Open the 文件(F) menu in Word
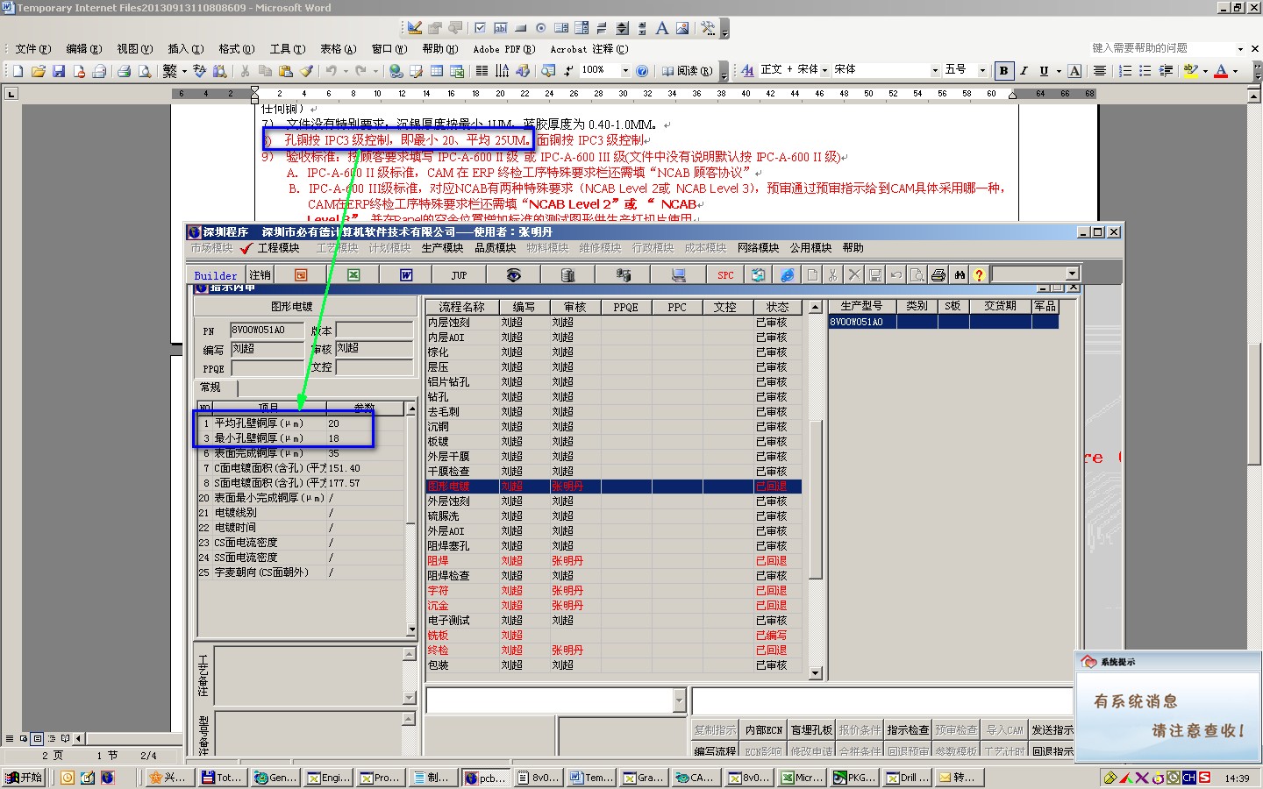The image size is (1263, 789). [32, 49]
